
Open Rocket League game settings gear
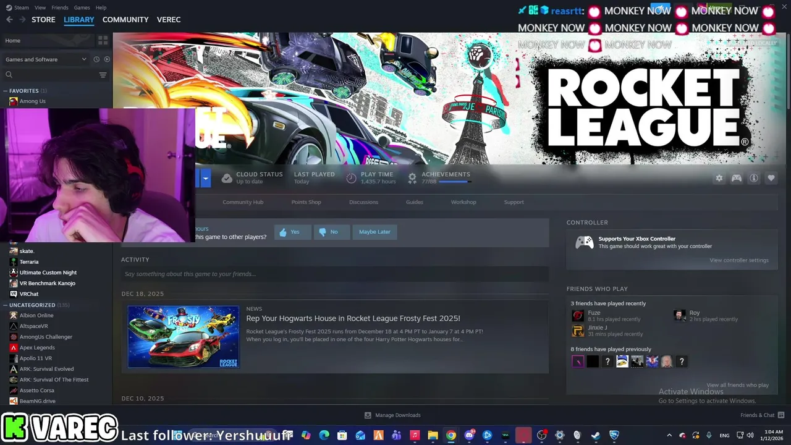tap(719, 178)
